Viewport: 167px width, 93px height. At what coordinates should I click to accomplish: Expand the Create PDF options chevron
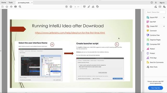point(164,26)
